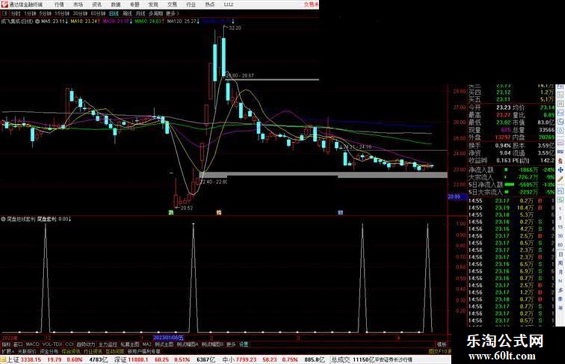Screen dimensions: 565x364
Task: Click the 指标 button in bottom bar
Action: coord(6,344)
